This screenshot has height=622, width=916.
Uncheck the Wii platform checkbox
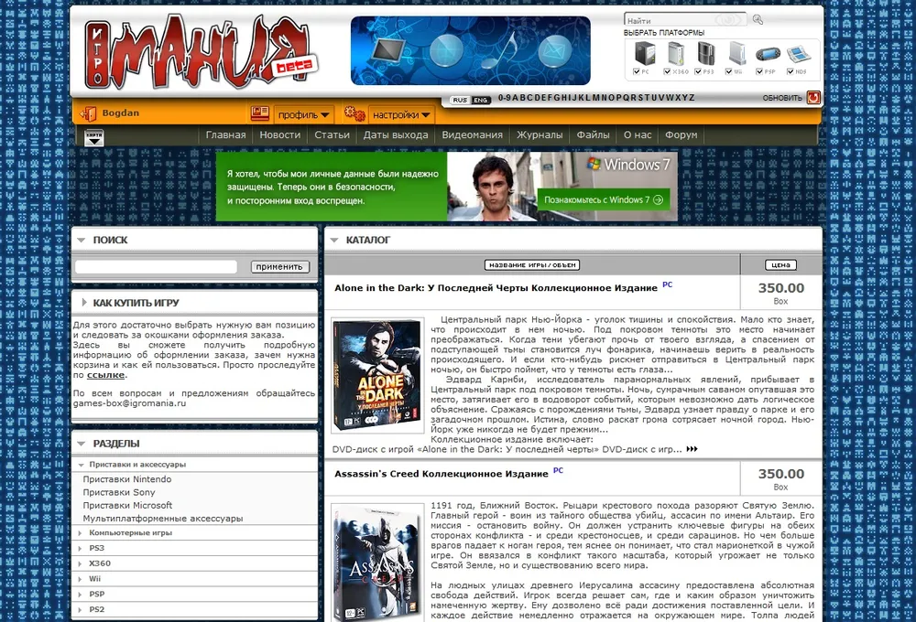728,71
